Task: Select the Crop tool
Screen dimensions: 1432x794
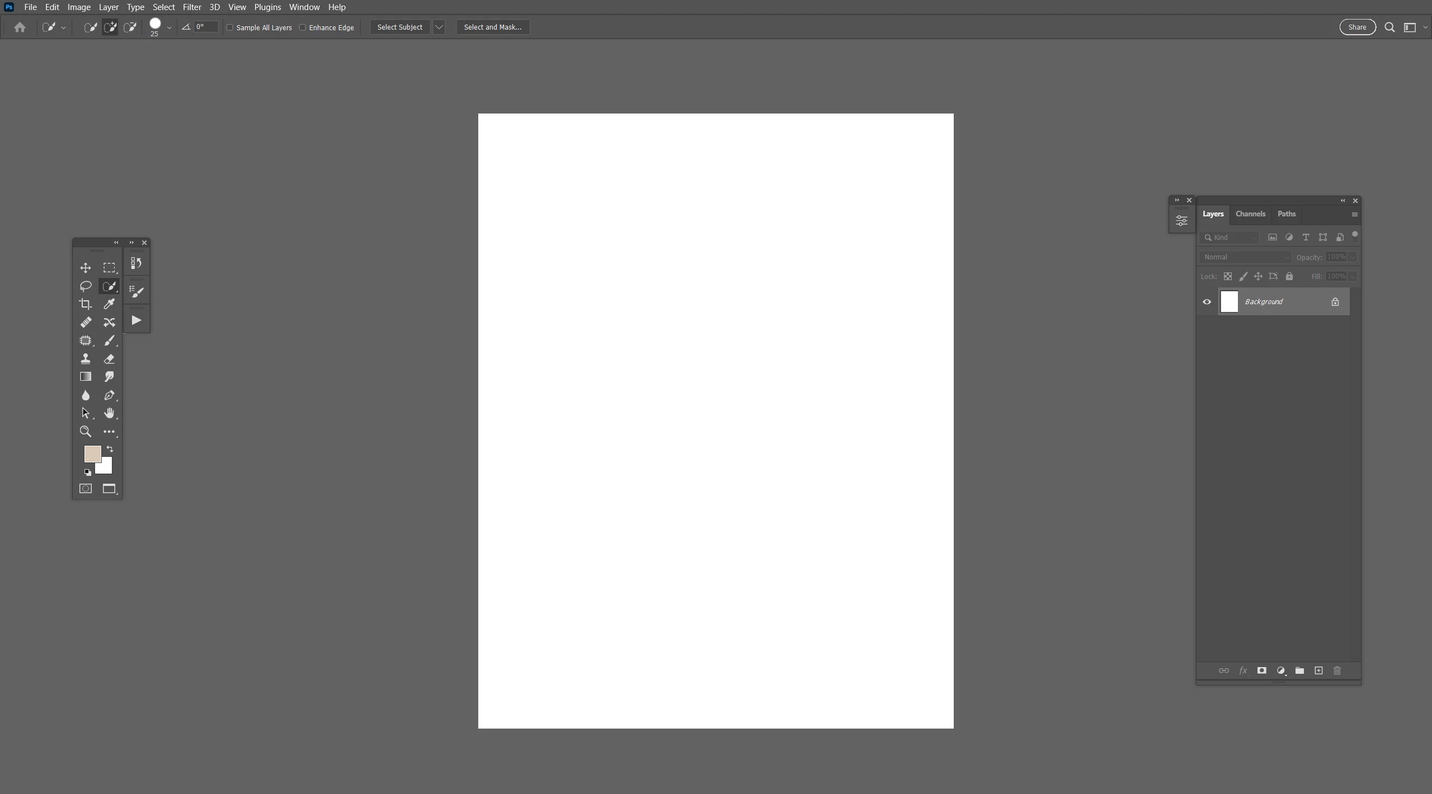Action: [x=86, y=304]
